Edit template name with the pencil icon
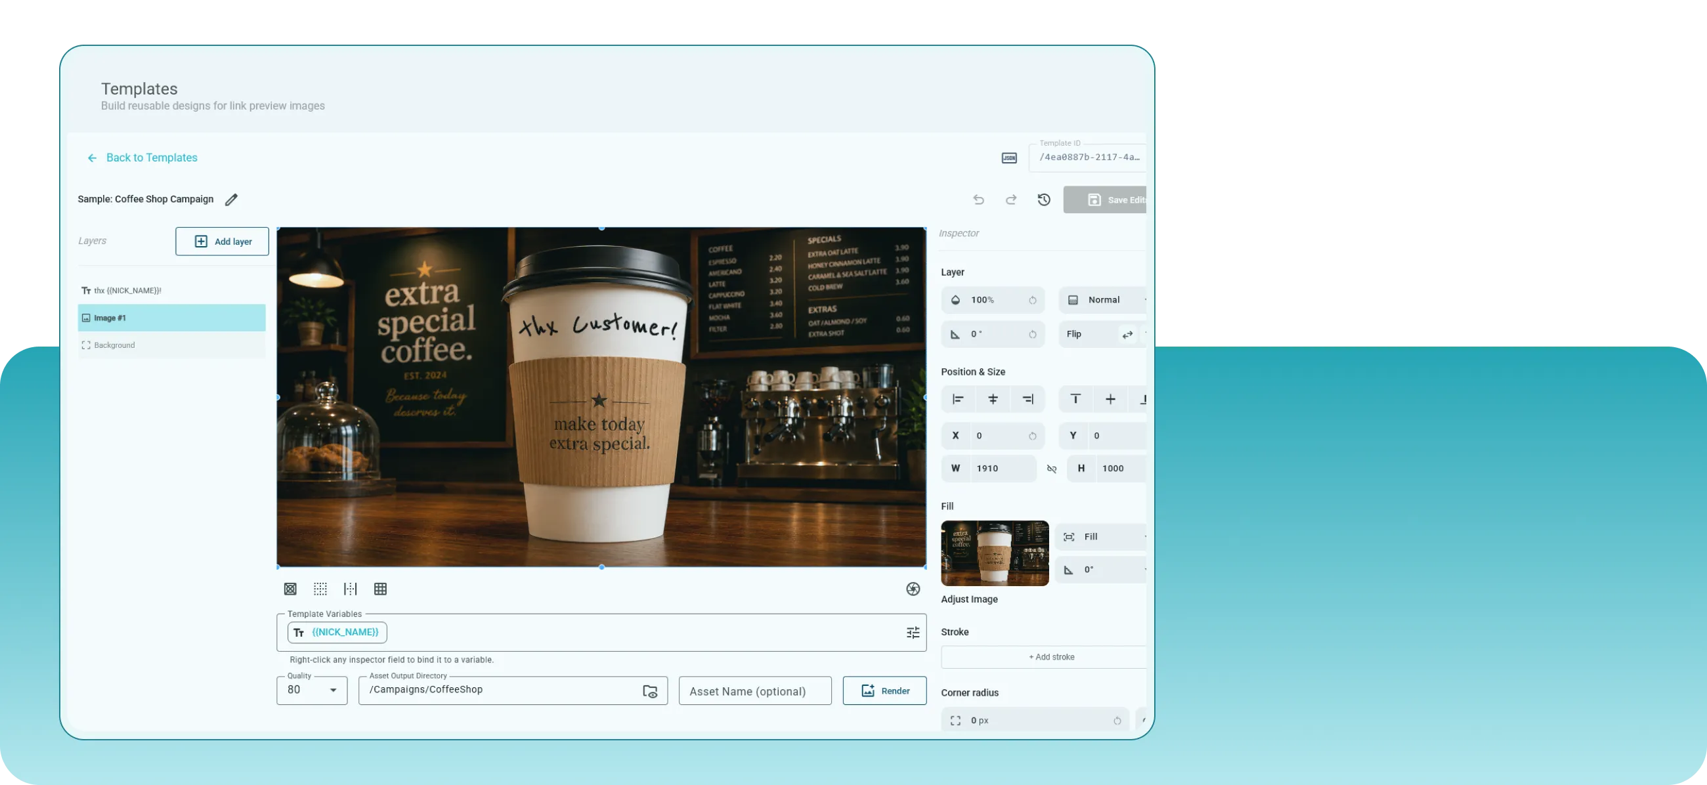This screenshot has width=1707, height=785. (230, 200)
